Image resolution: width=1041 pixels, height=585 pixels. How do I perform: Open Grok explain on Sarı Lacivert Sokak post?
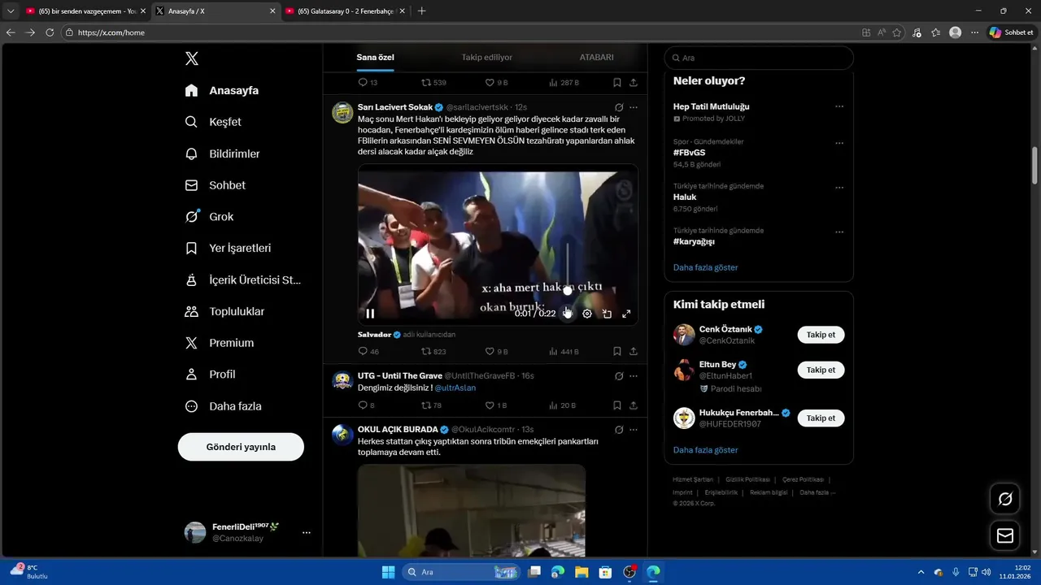[x=619, y=107]
